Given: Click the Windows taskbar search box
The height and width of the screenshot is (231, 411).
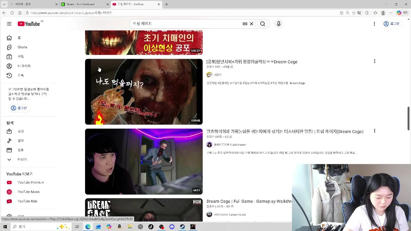Looking at the screenshot, I should click(41, 227).
